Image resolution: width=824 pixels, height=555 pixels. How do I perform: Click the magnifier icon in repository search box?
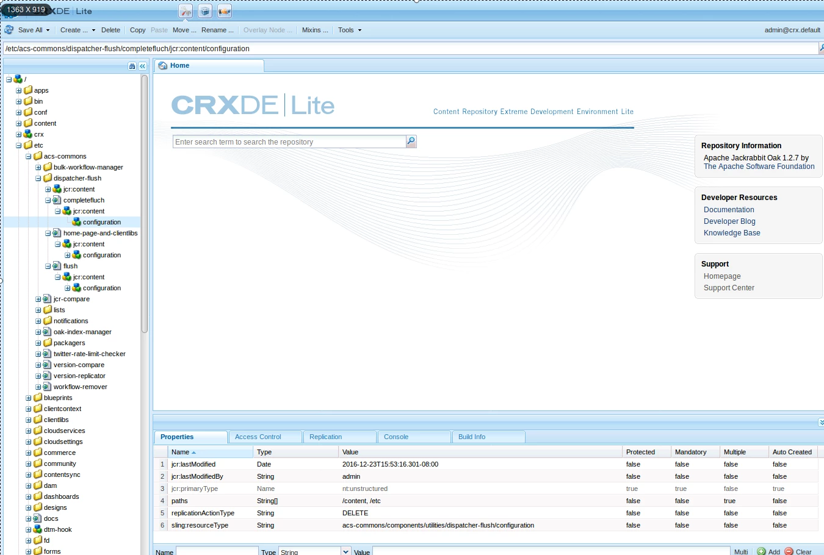point(411,141)
